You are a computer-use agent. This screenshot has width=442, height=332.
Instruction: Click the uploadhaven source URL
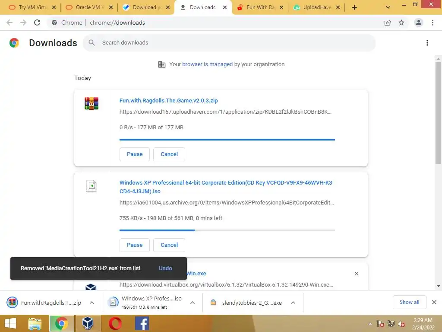point(225,112)
